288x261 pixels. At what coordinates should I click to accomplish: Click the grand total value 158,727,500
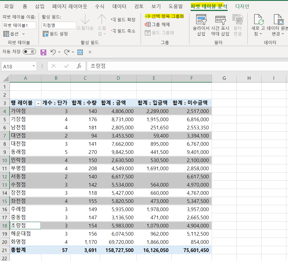point(118,250)
